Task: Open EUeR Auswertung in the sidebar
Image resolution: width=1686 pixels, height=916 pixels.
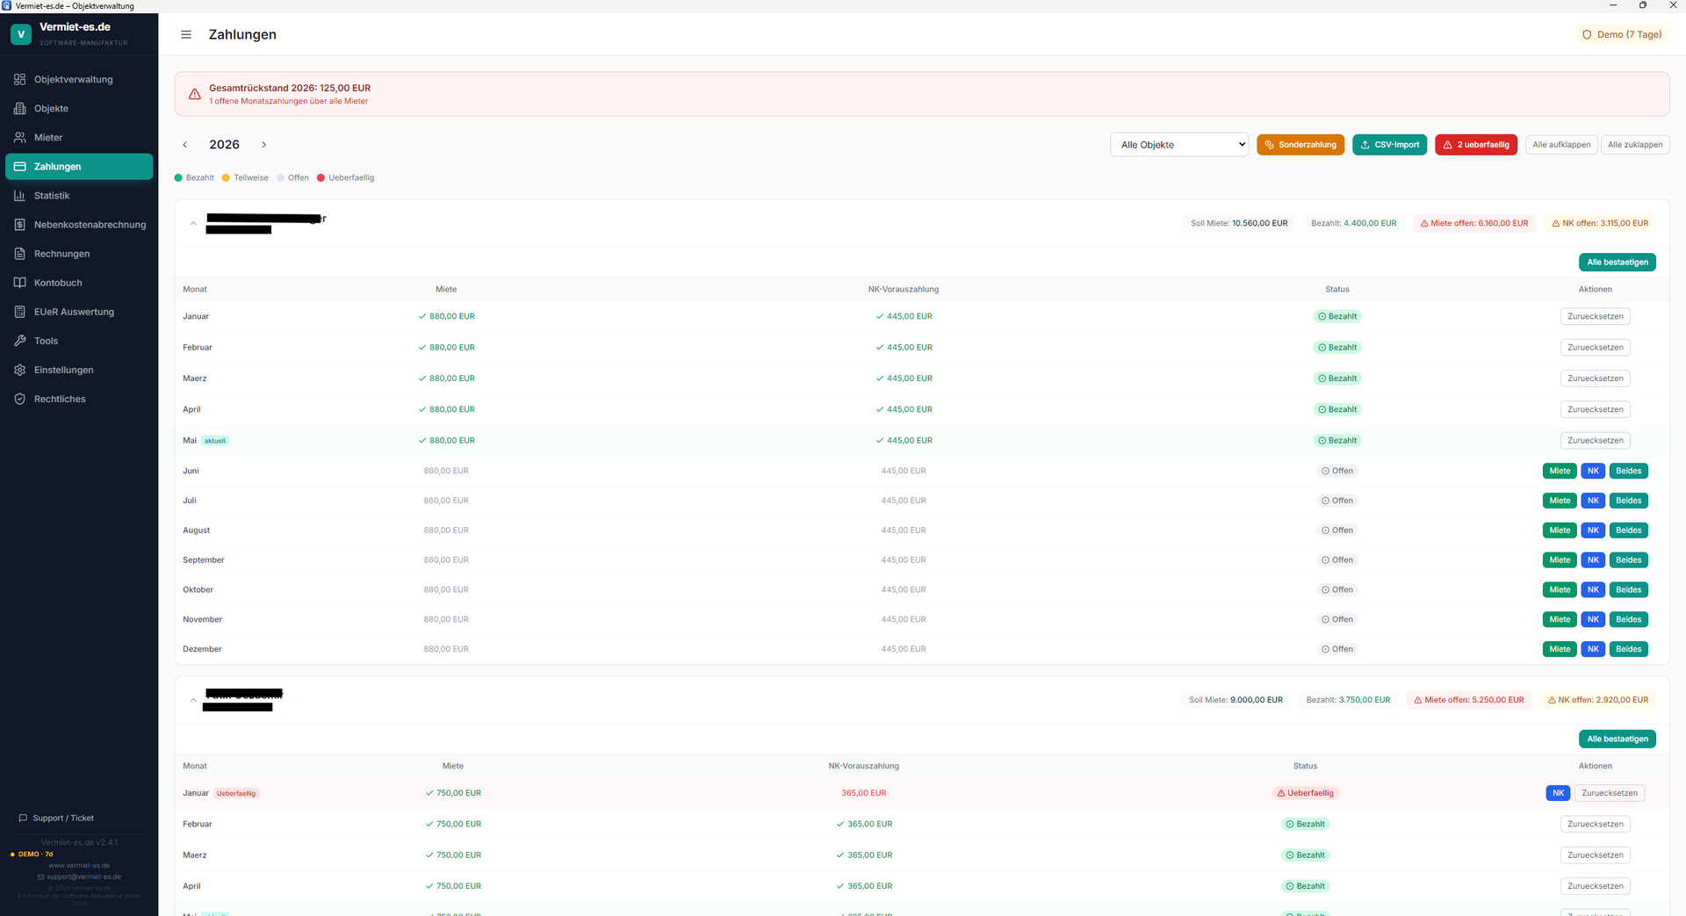Action: (x=79, y=312)
